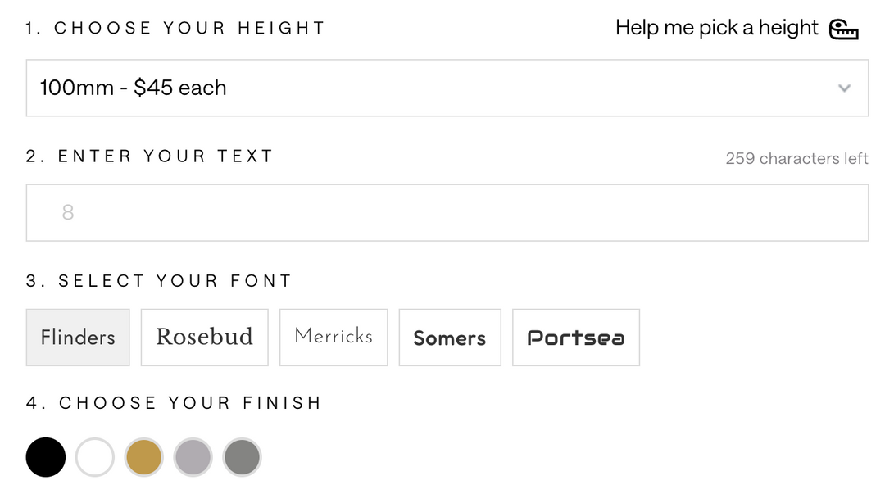
Task: Pick the Merricks font style
Action: pos(334,338)
